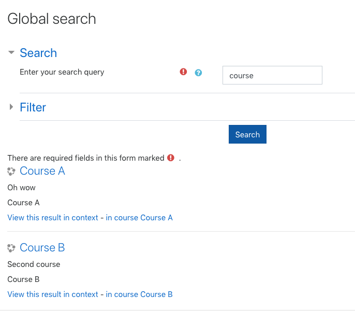Click the Search section heading
The width and height of the screenshot is (355, 311).
(x=38, y=53)
